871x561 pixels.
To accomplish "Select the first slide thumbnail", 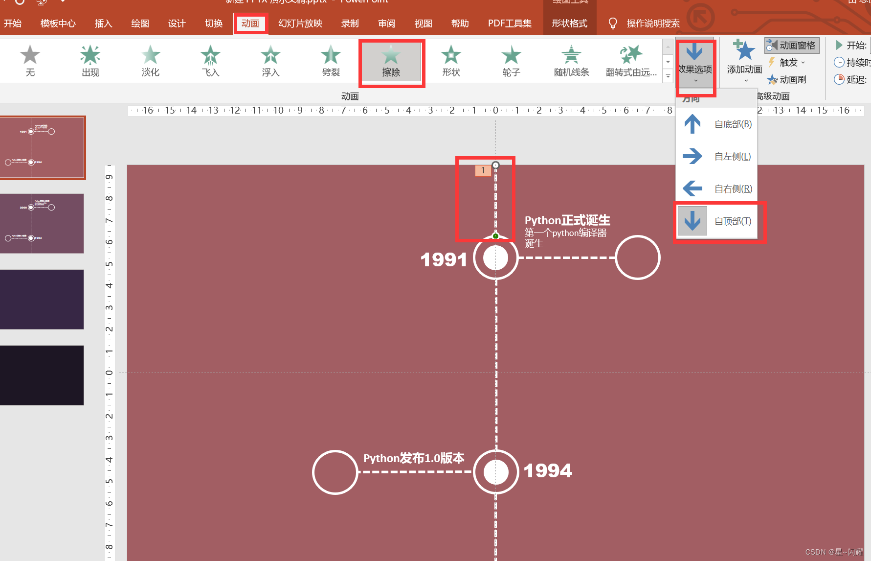I will pyautogui.click(x=42, y=147).
